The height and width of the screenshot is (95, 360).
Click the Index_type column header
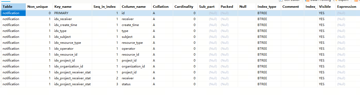[268, 7]
